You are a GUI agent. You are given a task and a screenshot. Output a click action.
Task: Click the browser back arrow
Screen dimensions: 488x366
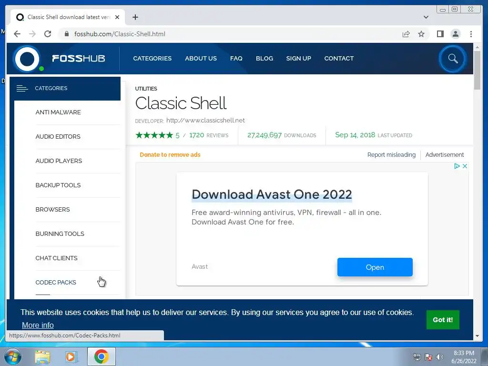tap(17, 34)
